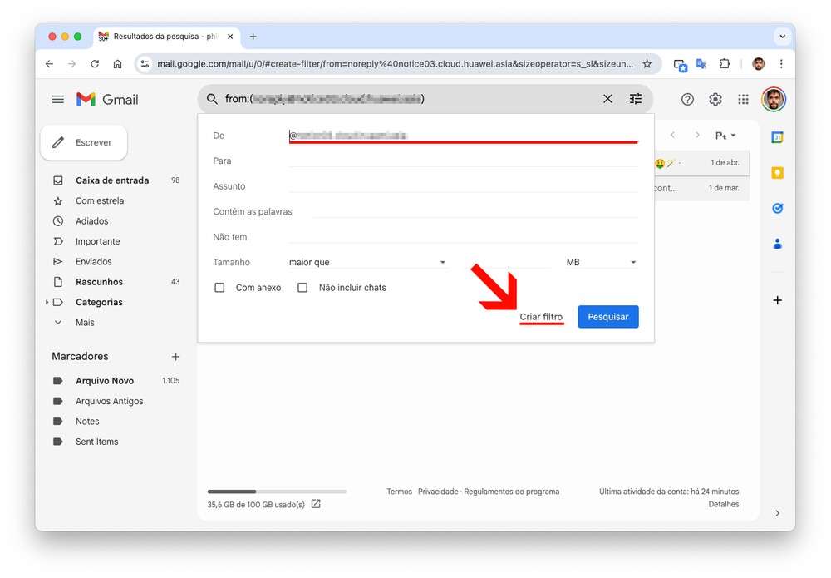Open Gmail main menu hamburger icon
The width and height of the screenshot is (831, 578).
click(58, 100)
